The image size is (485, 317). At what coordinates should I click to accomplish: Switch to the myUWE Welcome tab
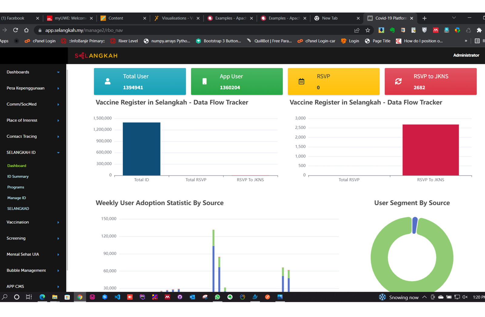click(x=70, y=18)
